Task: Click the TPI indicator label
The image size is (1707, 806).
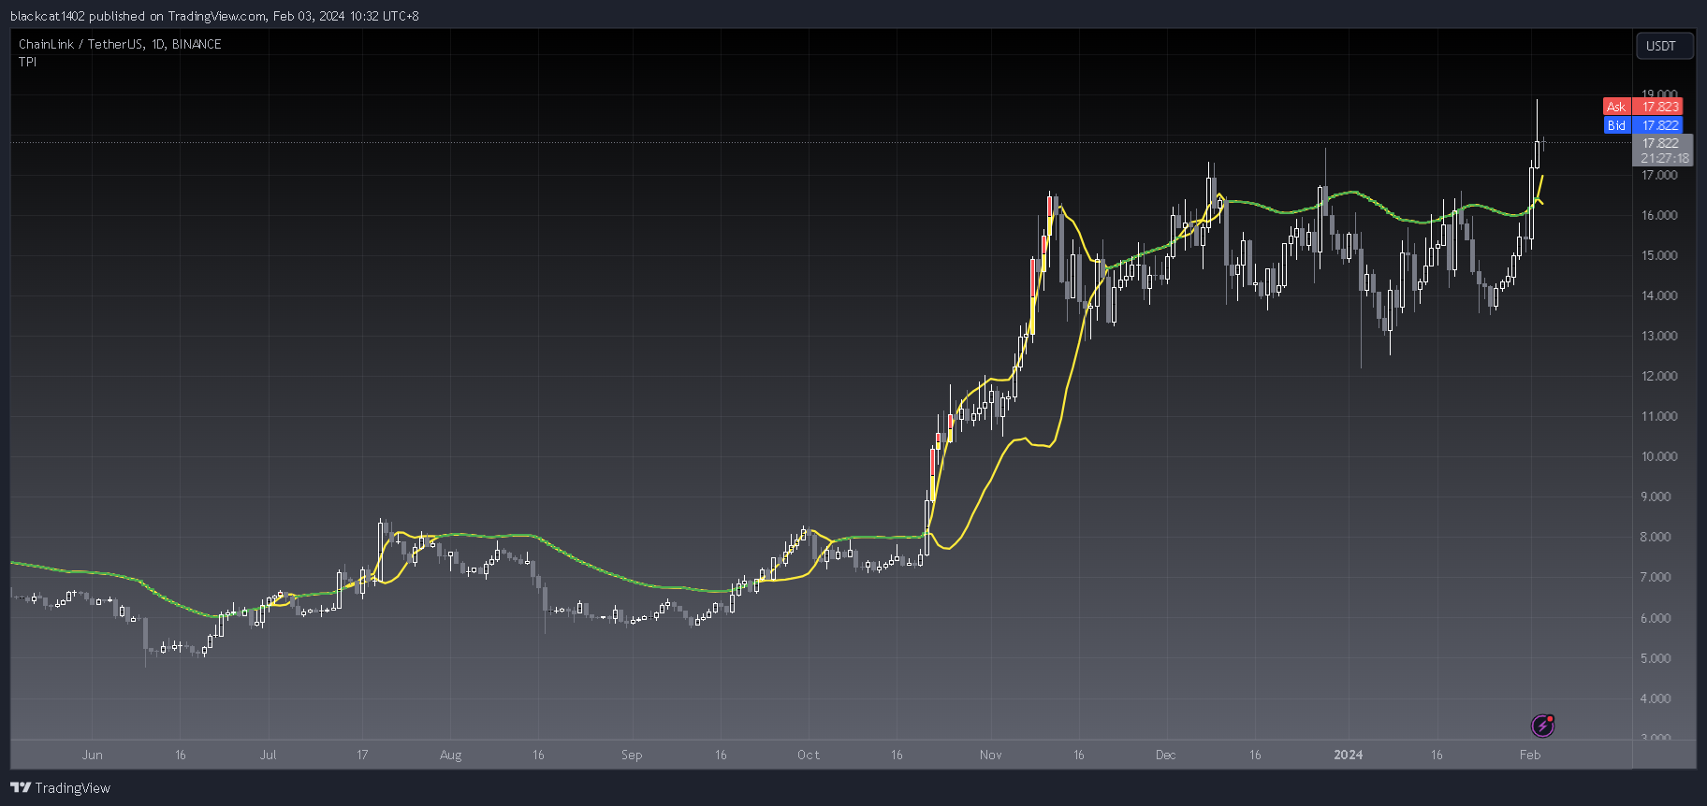Action: (x=28, y=62)
